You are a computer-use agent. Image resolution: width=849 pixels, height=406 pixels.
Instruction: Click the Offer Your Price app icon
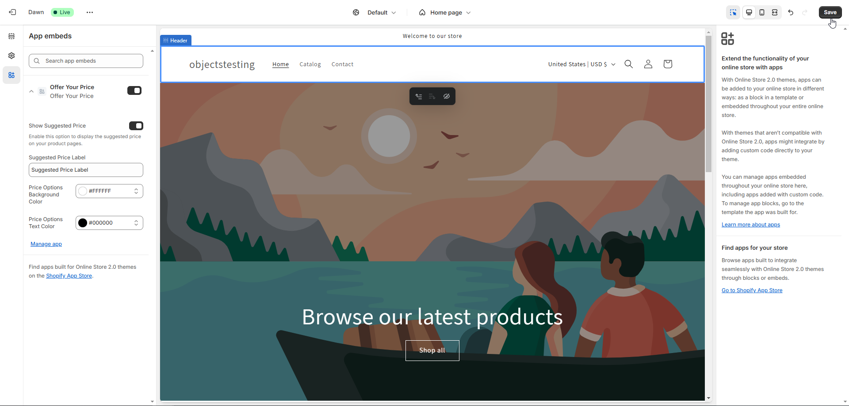[42, 91]
